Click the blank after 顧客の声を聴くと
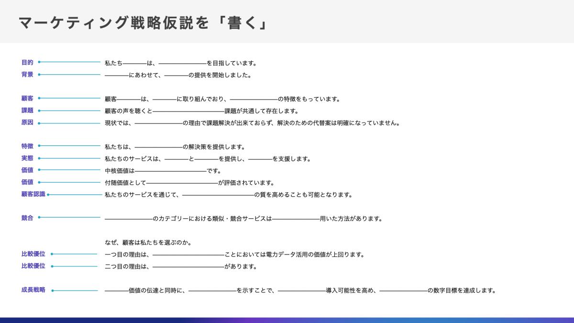 188,111
